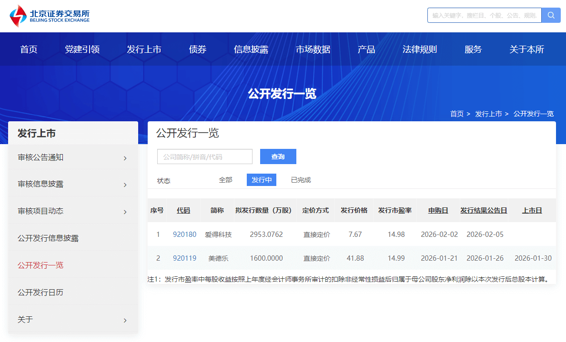Screen dimensions: 566x342
Task: Click the Beijing Stock Exchange logo
Action: [x=50, y=16]
